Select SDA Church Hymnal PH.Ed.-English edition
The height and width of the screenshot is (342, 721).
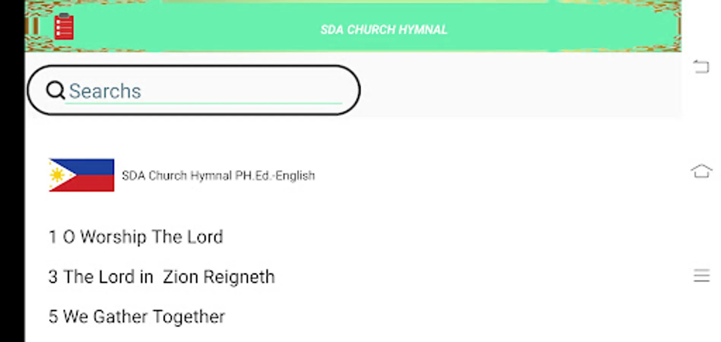click(x=218, y=176)
